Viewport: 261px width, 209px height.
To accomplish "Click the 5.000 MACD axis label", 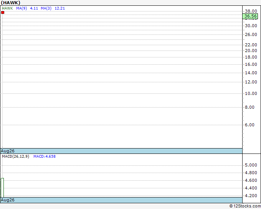I will pyautogui.click(x=251, y=165).
